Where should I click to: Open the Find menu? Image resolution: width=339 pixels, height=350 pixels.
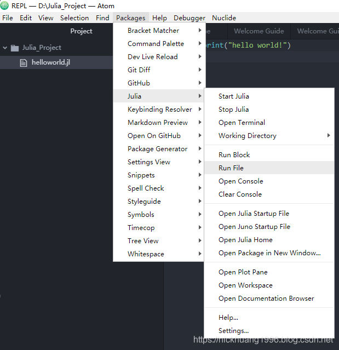[102, 18]
